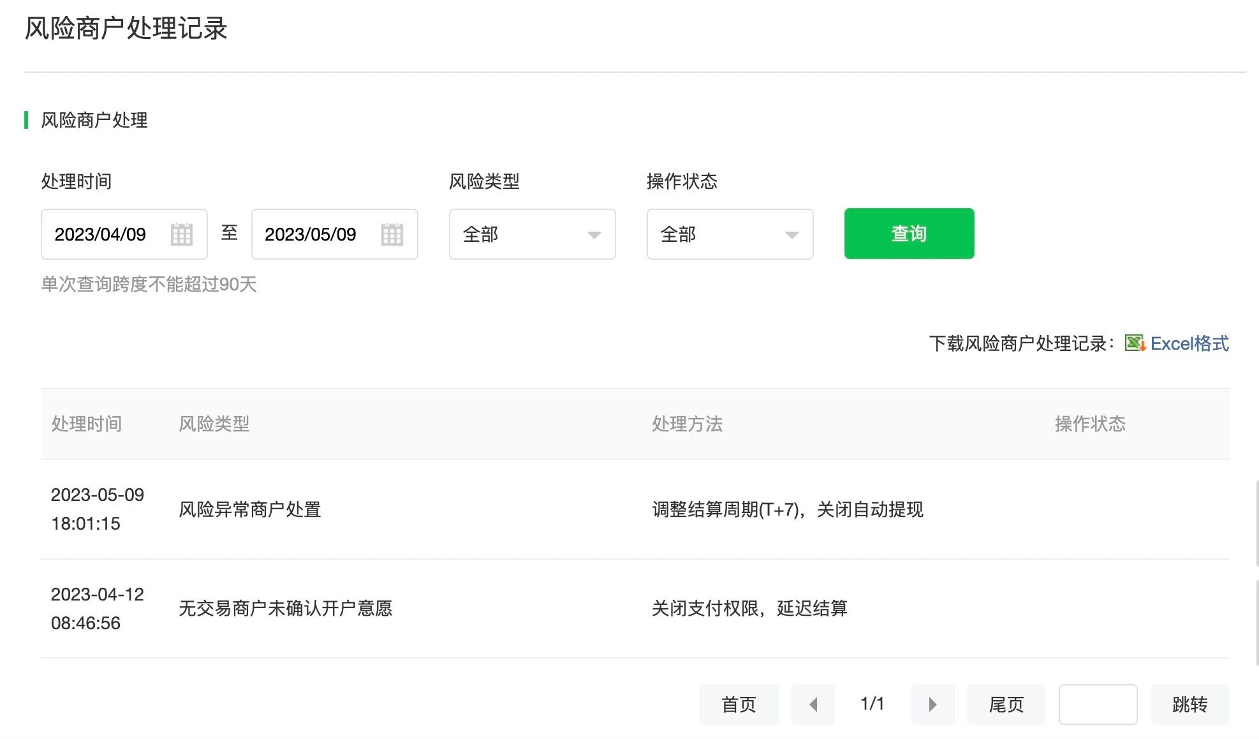Expand the 风险类型 dropdown
Viewport: 1259px width, 739px height.
pos(532,234)
